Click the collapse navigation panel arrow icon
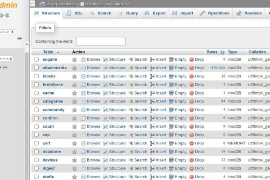Viewport: 270px width, 180px height. click(32, 4)
